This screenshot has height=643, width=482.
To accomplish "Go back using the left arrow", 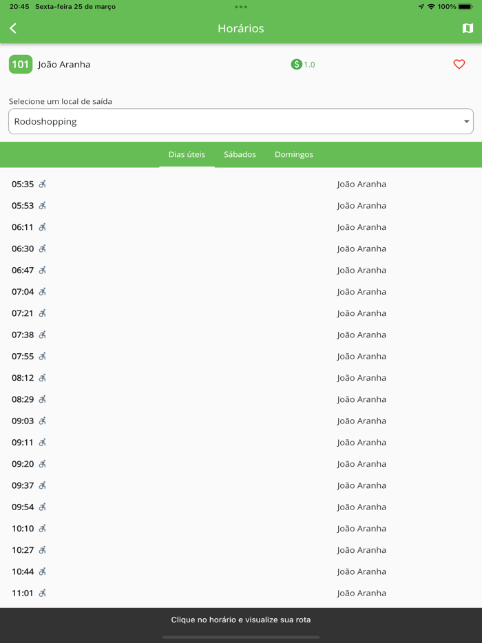I will (x=13, y=28).
